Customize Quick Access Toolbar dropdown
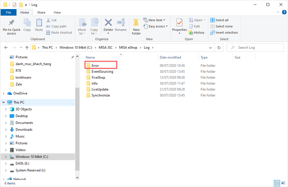This screenshot has width=288, height=187. (26, 5)
